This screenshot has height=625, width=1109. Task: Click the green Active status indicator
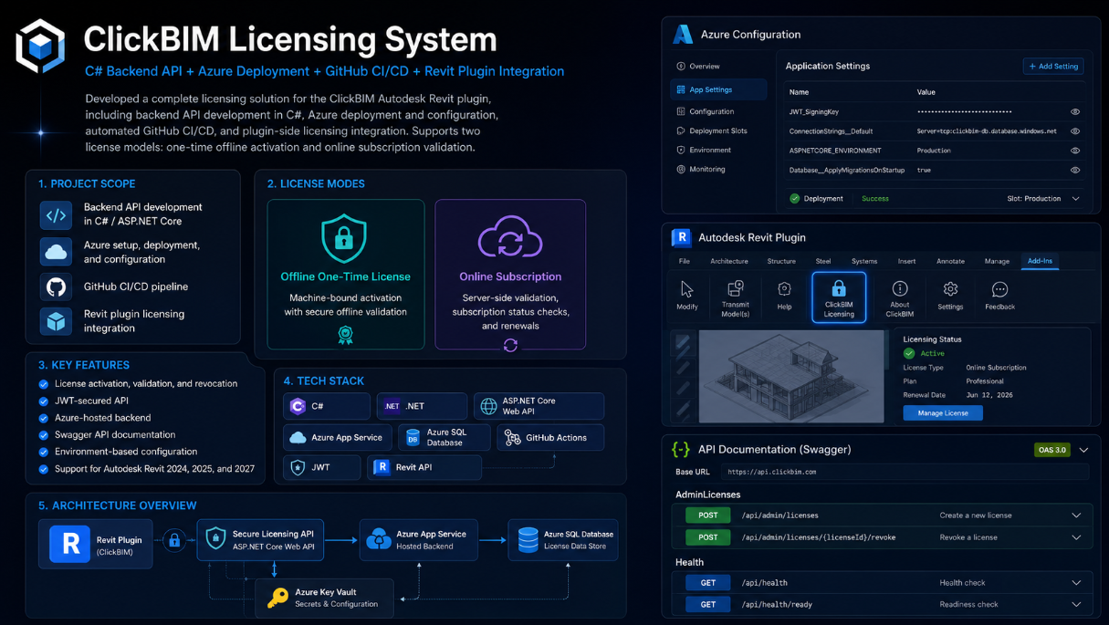coord(909,353)
